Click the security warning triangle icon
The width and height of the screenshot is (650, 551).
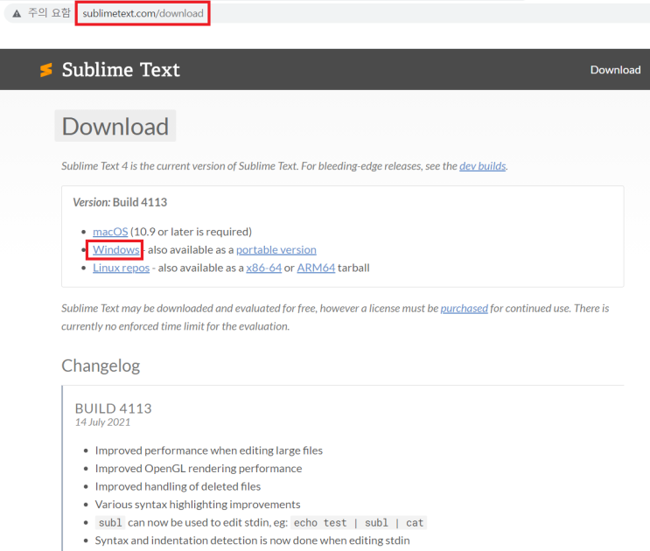[16, 14]
